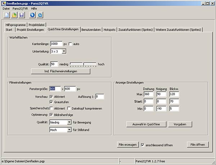The image size is (216, 165).
Task: Click the Save project floppy disk icon
Action: [21, 15]
